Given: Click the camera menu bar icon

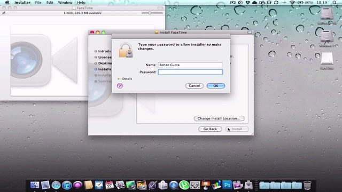Looking at the screenshot, I should pyautogui.click(x=233, y=3).
